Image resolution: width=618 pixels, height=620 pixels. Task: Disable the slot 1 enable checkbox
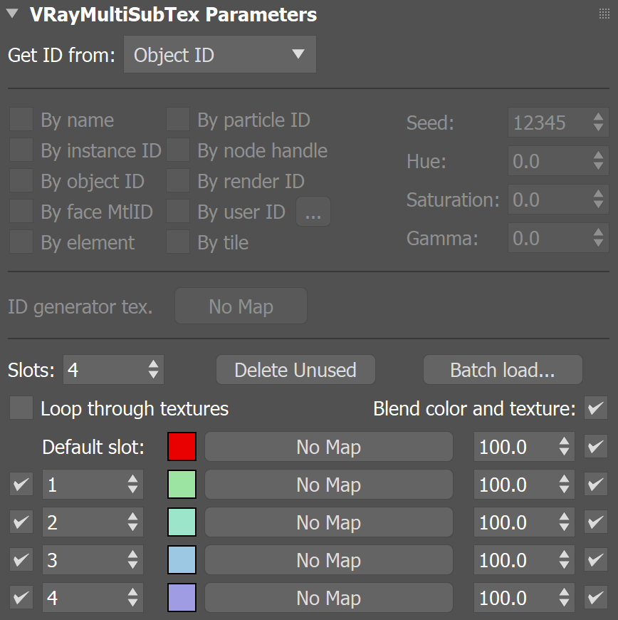pos(21,485)
